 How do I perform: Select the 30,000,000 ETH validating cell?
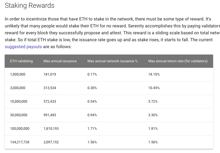click(x=19, y=115)
